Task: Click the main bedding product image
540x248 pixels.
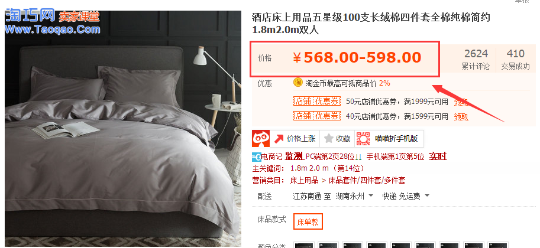Action: point(123,129)
